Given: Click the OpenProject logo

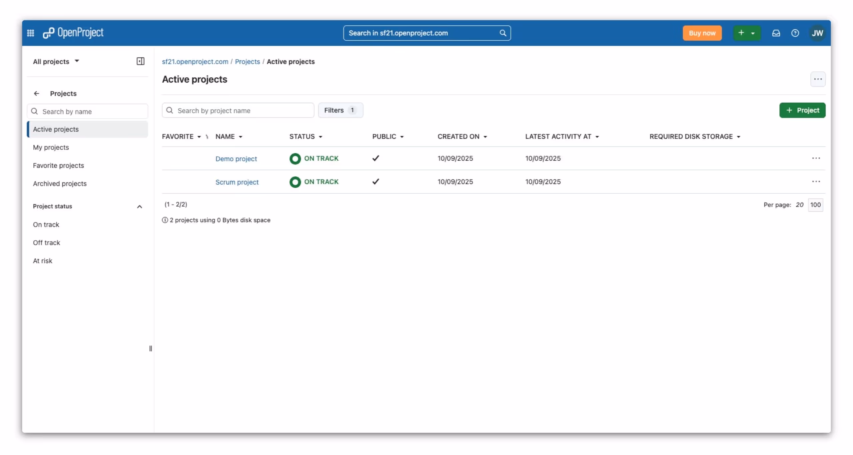Looking at the screenshot, I should [x=73, y=33].
